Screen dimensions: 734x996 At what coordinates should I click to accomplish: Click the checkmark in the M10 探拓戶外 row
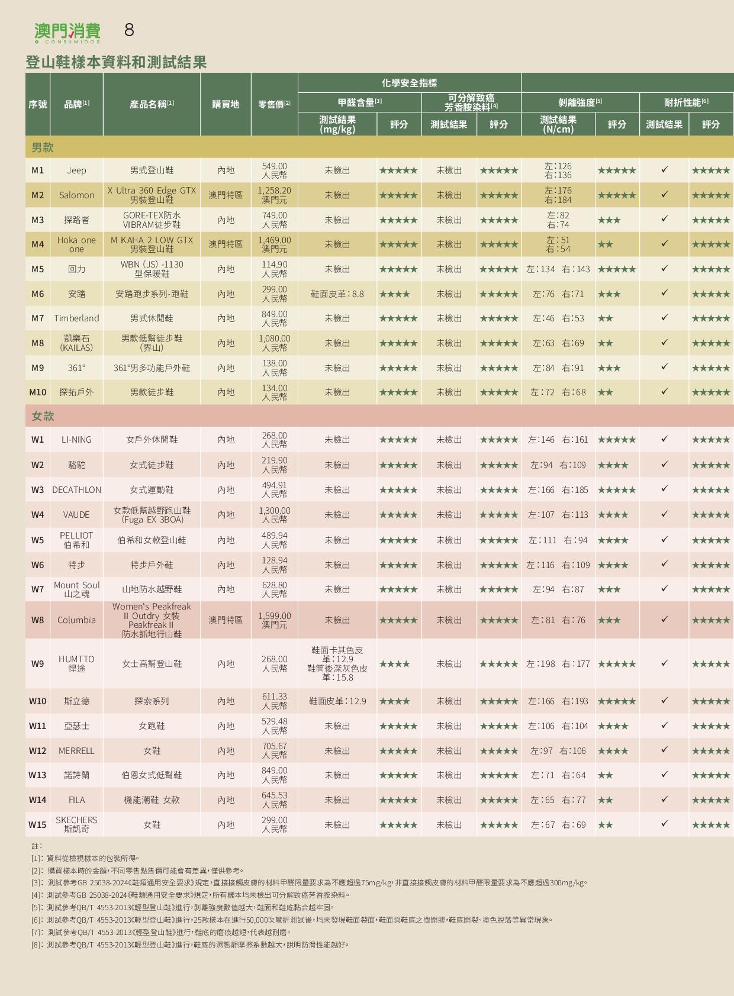[x=664, y=392]
